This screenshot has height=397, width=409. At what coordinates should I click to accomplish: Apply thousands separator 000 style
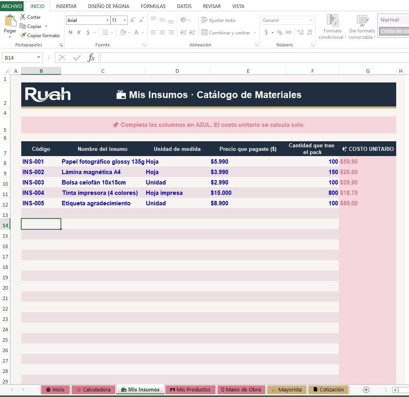(x=288, y=32)
